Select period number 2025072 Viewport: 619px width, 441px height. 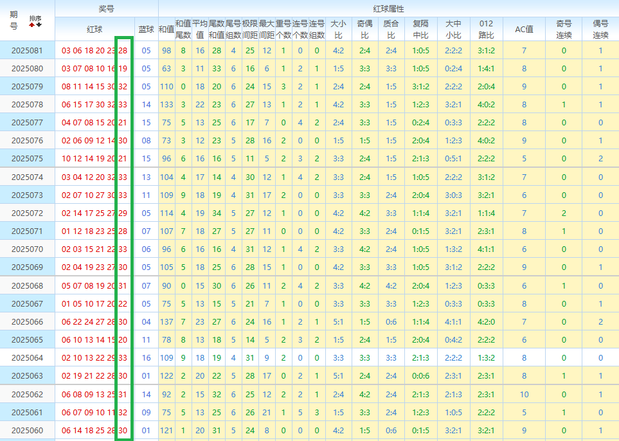pos(27,213)
